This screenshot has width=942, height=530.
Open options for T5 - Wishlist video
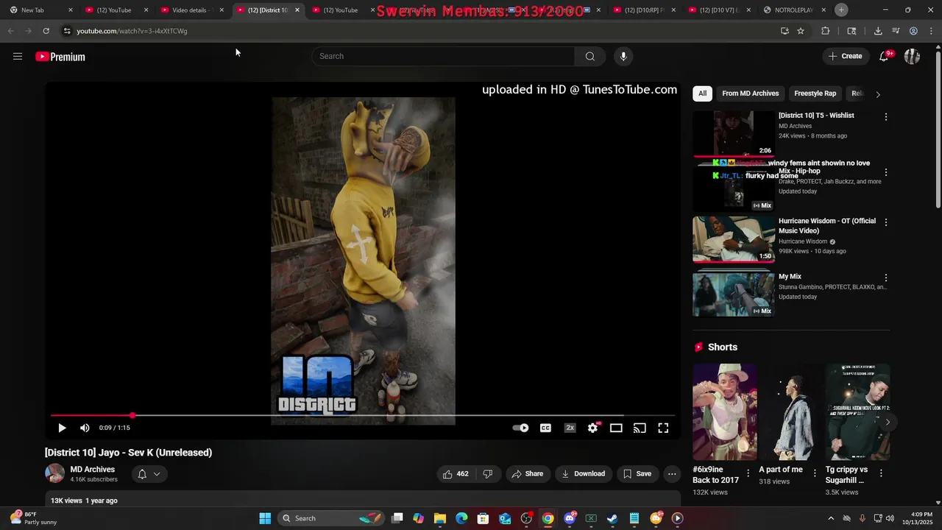coord(885,117)
